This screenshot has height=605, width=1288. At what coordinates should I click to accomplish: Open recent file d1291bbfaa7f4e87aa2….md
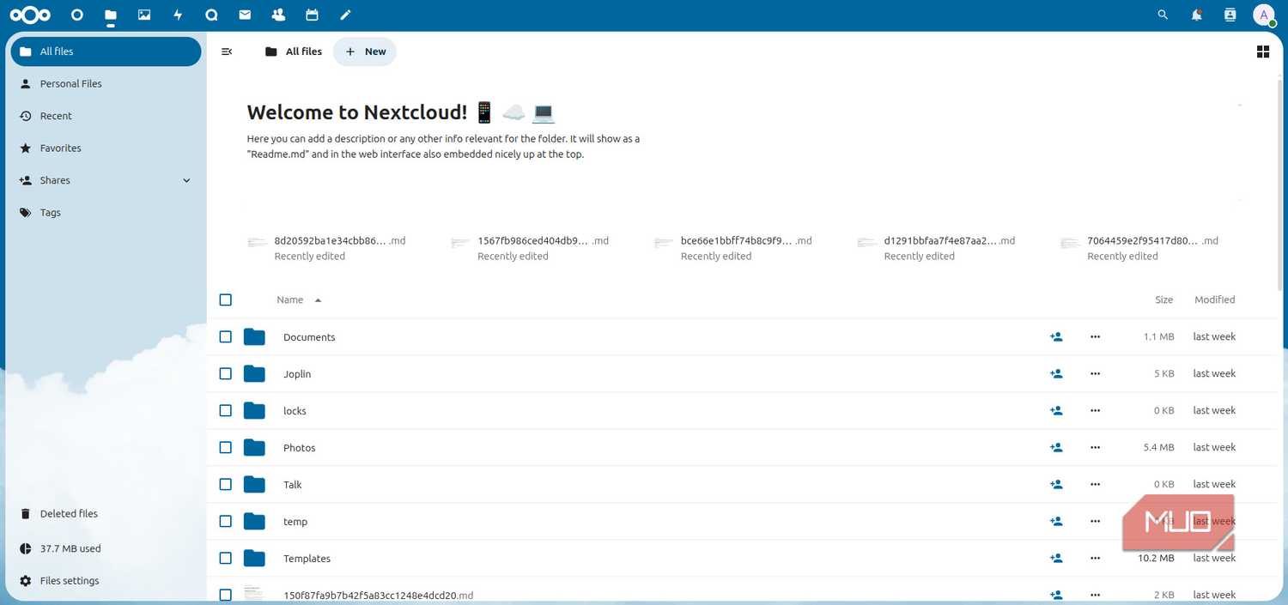click(936, 248)
